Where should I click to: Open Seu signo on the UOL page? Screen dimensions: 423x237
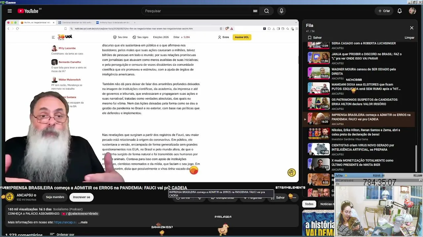[140, 37]
